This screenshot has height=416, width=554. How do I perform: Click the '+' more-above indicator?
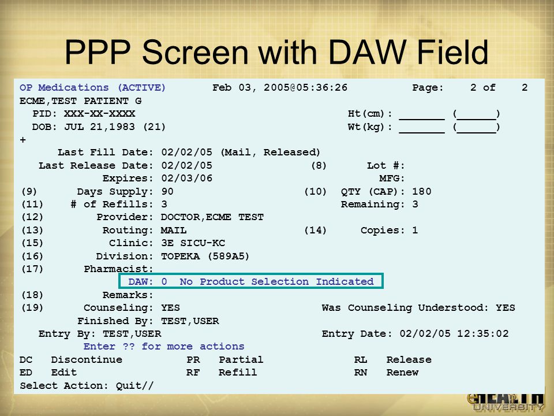[23, 140]
